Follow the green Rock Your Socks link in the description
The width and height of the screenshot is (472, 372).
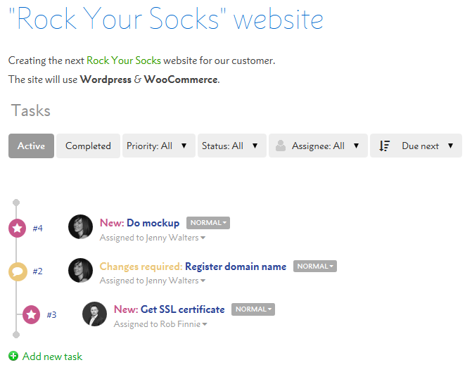click(124, 60)
